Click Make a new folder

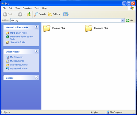[19, 33]
